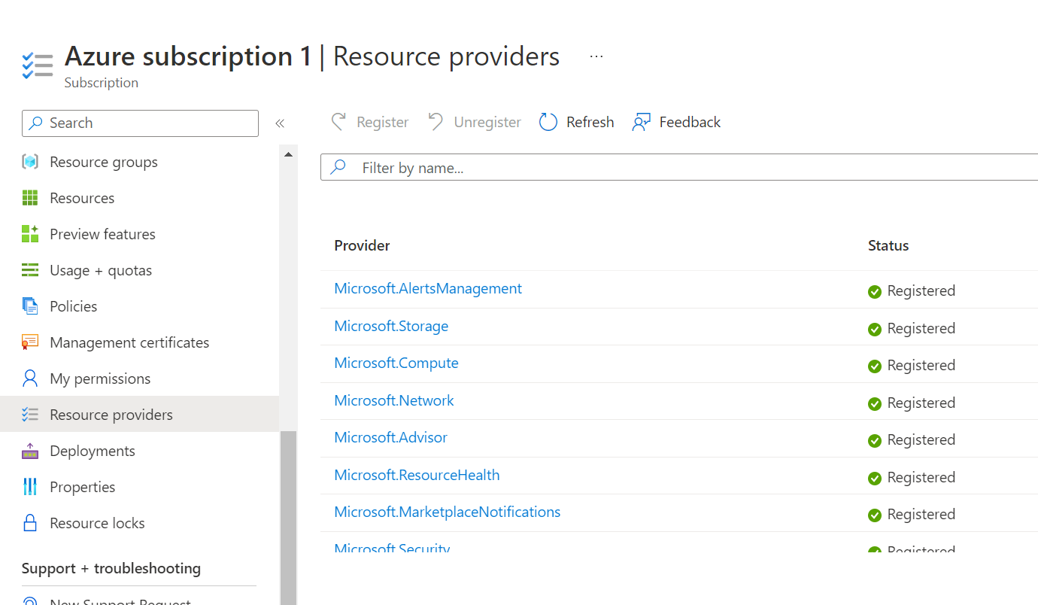
Task: Click the sidebar Search box
Action: pyautogui.click(x=141, y=123)
